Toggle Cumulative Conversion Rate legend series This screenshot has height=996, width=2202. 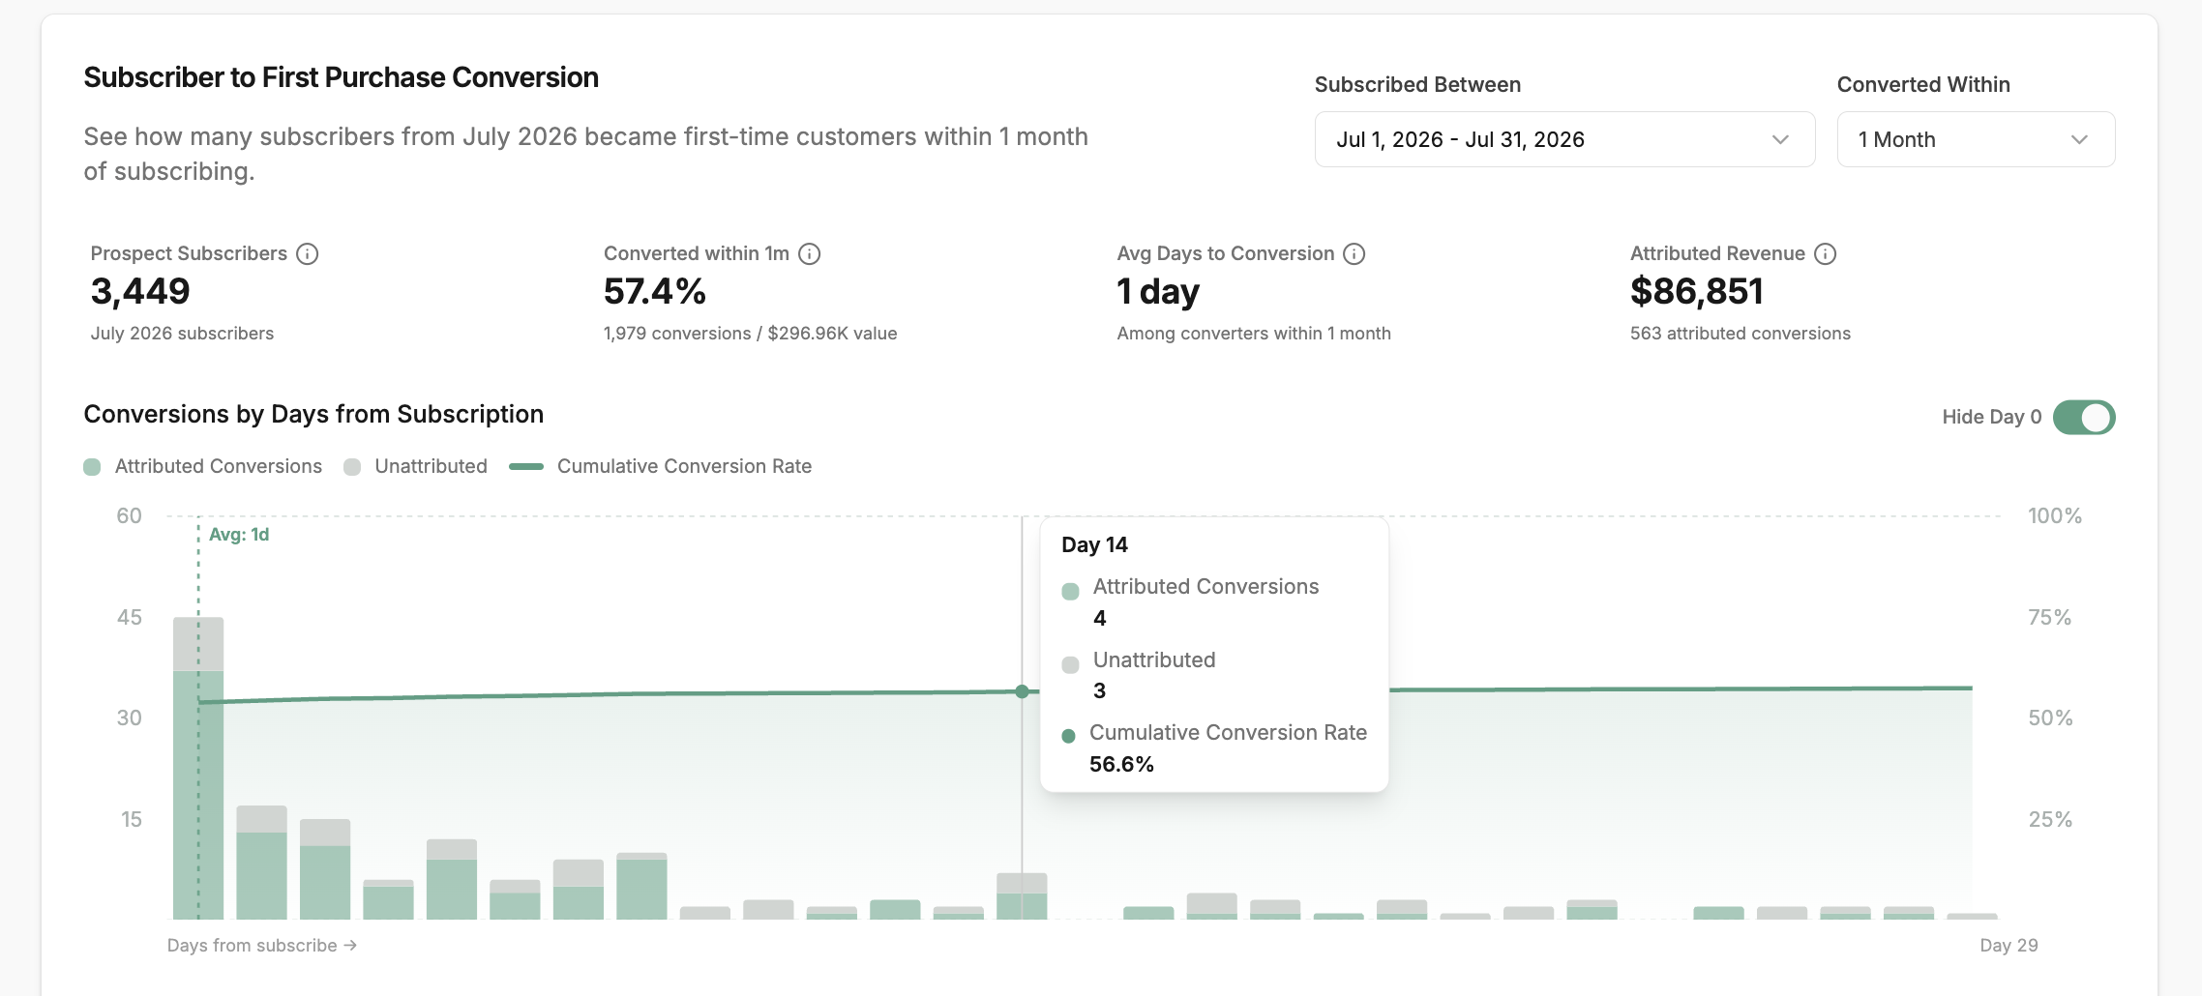coord(661,466)
